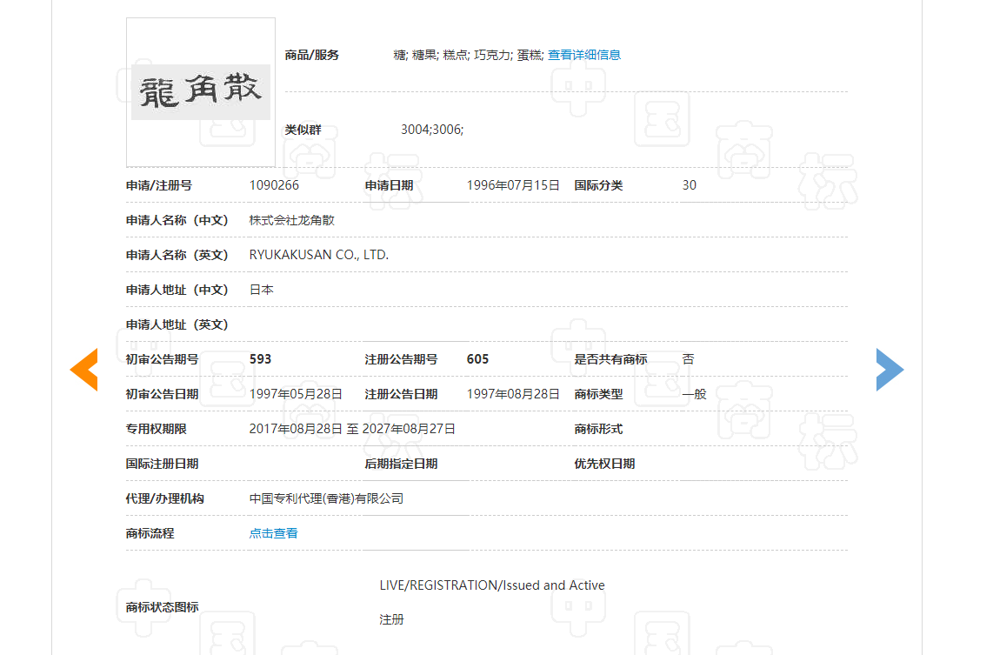Click the 代理/办理机构 label
Screen dimensions: 993x655
[x=164, y=498]
